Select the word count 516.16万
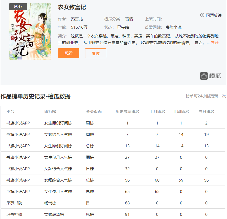Image resolution: width=227 pixels, height=219 pixels. [79, 27]
